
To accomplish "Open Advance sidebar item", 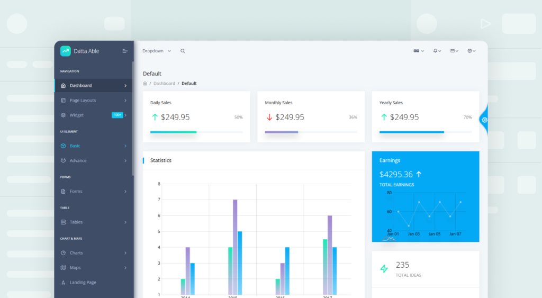I will (93, 161).
